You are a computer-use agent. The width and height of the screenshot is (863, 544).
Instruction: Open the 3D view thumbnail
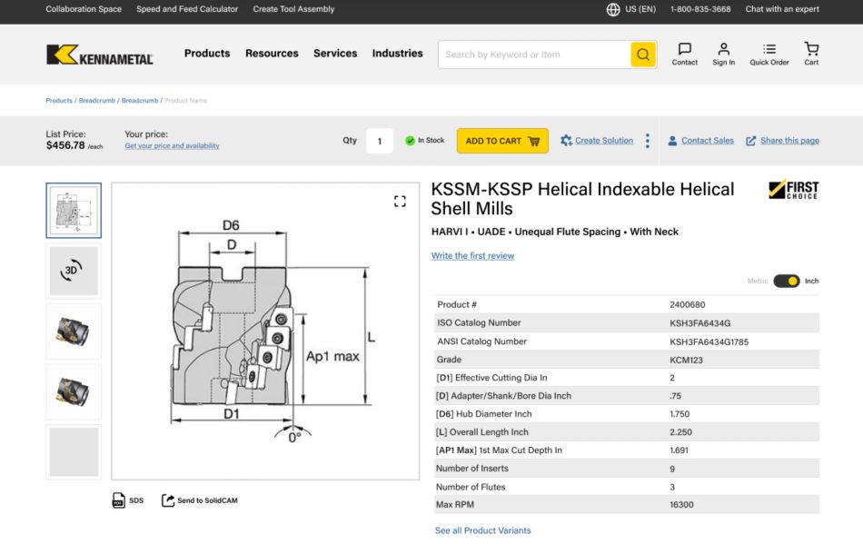[x=74, y=271]
